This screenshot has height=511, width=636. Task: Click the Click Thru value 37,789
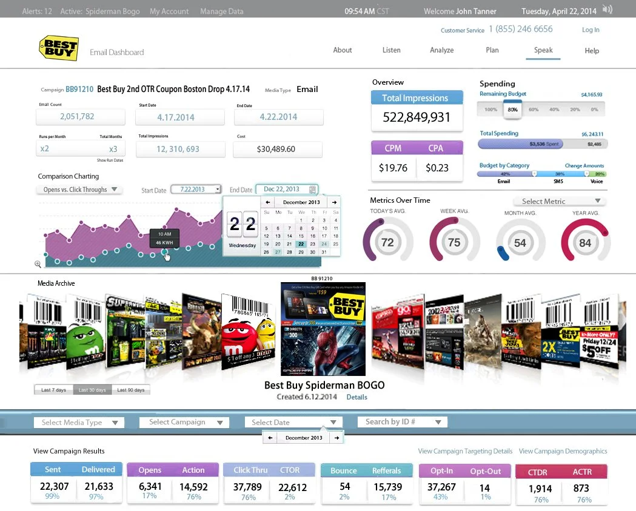247,487
